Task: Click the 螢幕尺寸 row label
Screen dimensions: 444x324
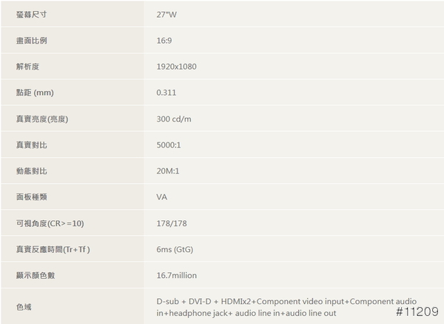Action: point(30,14)
